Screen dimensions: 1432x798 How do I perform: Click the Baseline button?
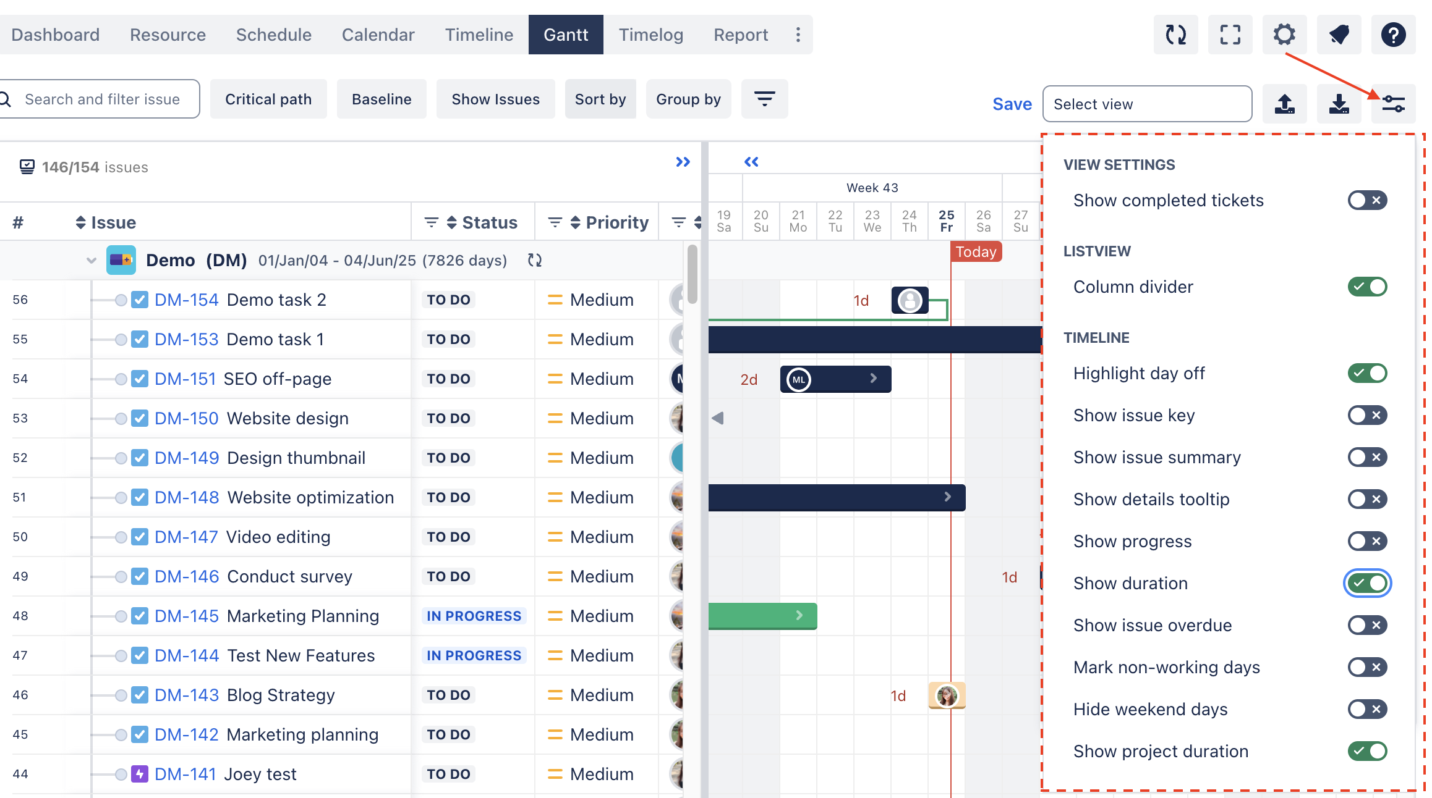click(x=381, y=99)
